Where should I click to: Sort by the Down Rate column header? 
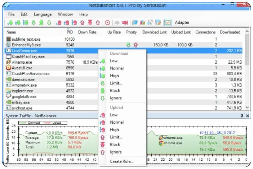pyautogui.click(x=87, y=32)
